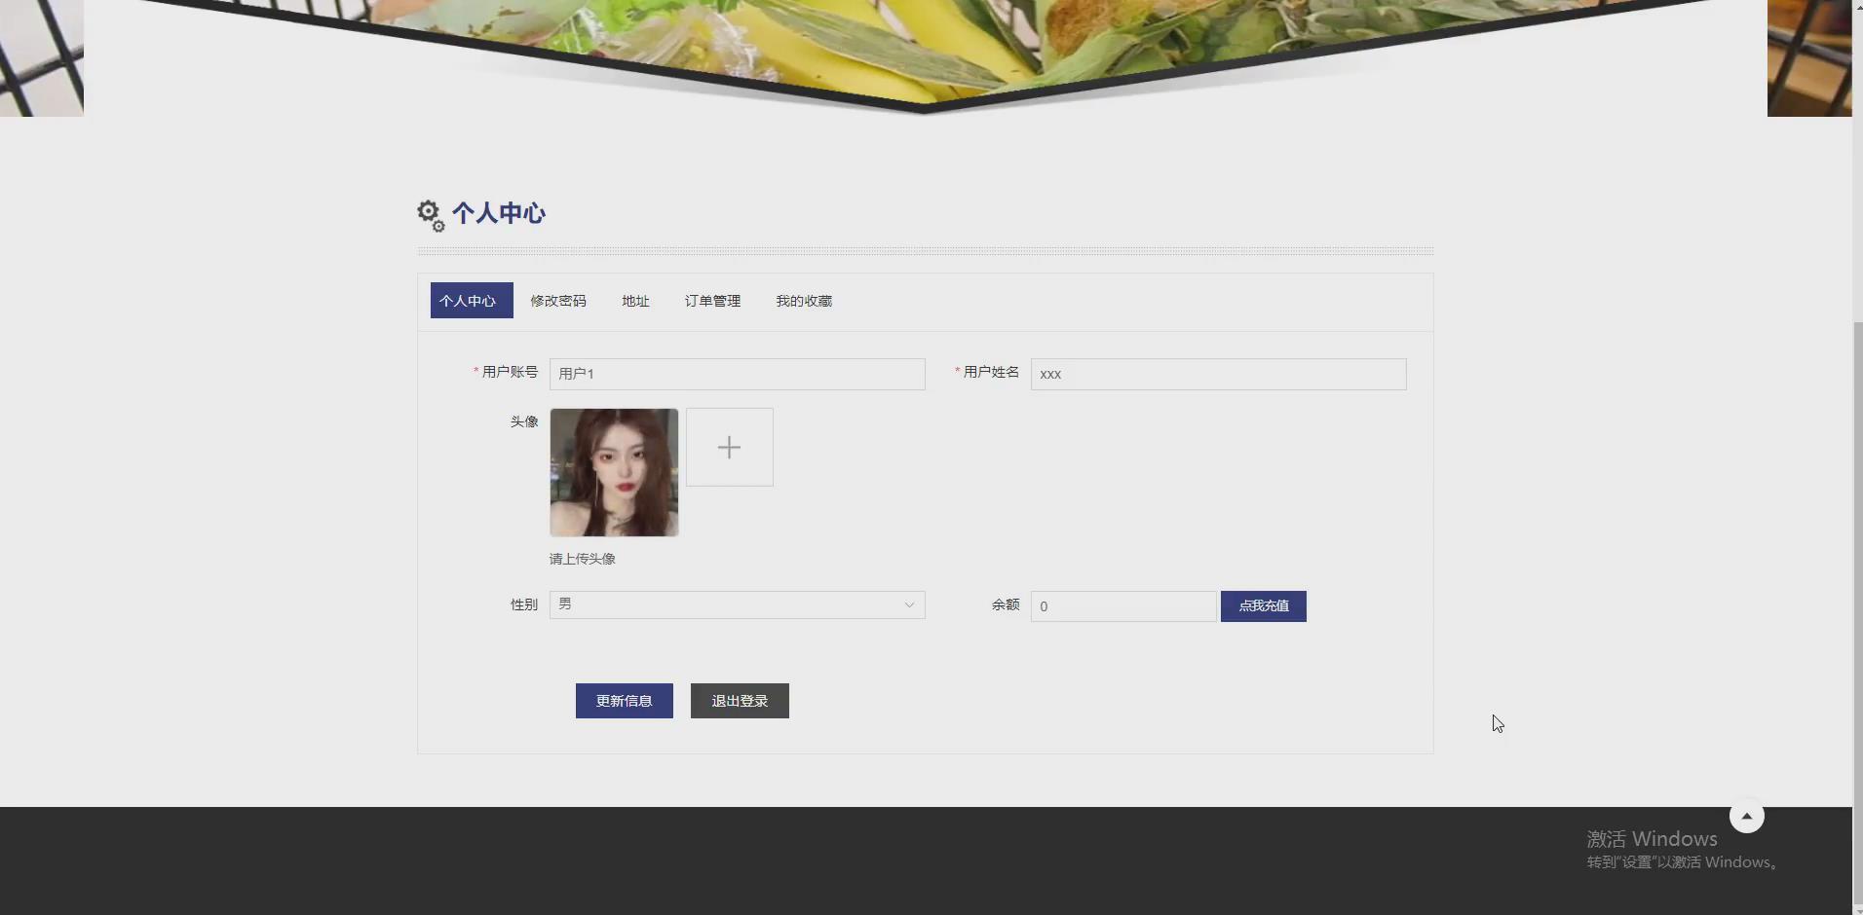This screenshot has width=1863, height=915.
Task: Click the 请上传头像 upload prompt text
Action: (x=582, y=559)
